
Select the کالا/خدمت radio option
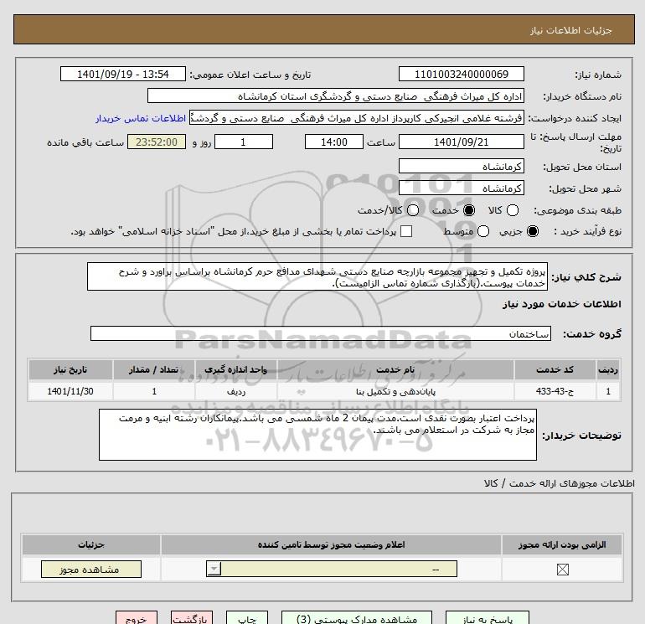point(413,210)
